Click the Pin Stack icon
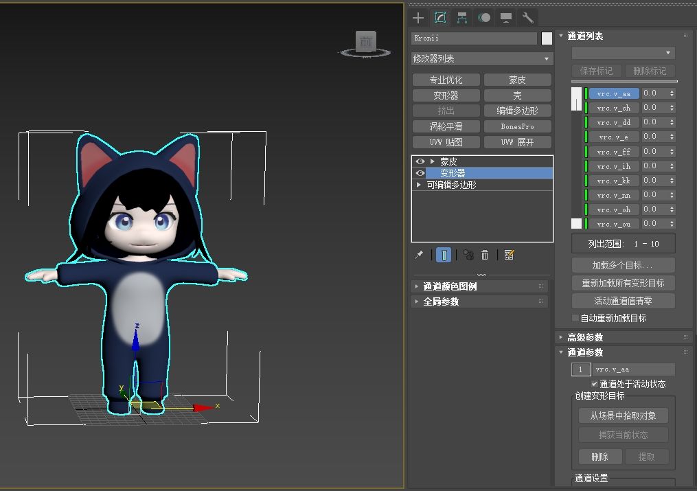The image size is (697, 491). [419, 255]
